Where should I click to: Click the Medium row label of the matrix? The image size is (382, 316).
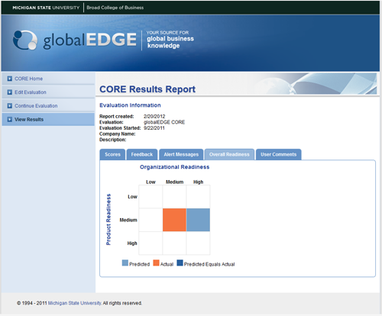(x=128, y=220)
